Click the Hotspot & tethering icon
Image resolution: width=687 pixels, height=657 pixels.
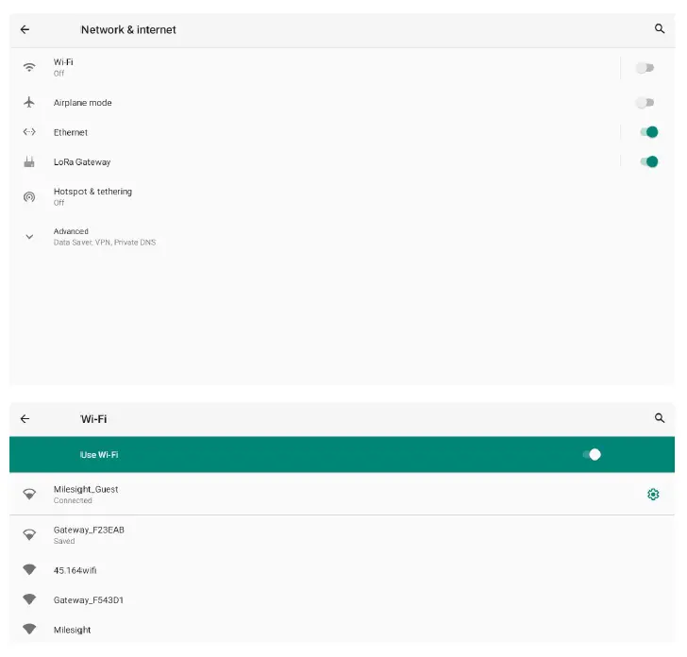click(29, 196)
